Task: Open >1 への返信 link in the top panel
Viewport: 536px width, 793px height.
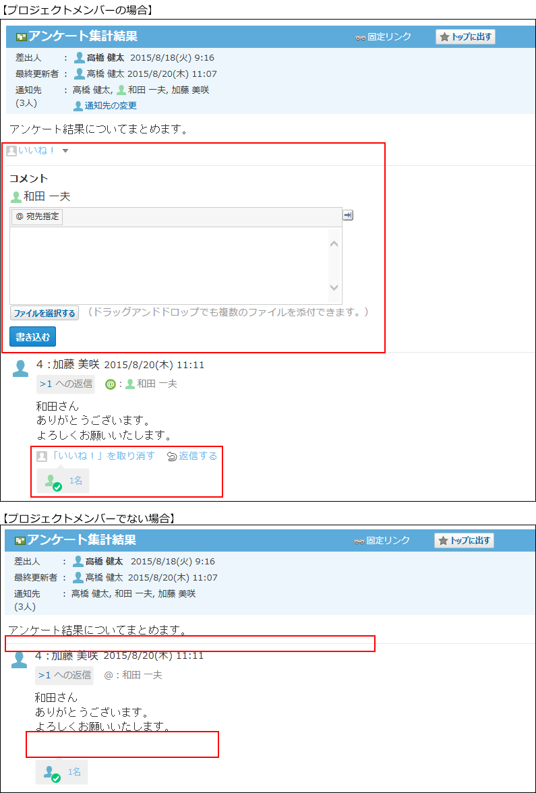Action: point(66,384)
